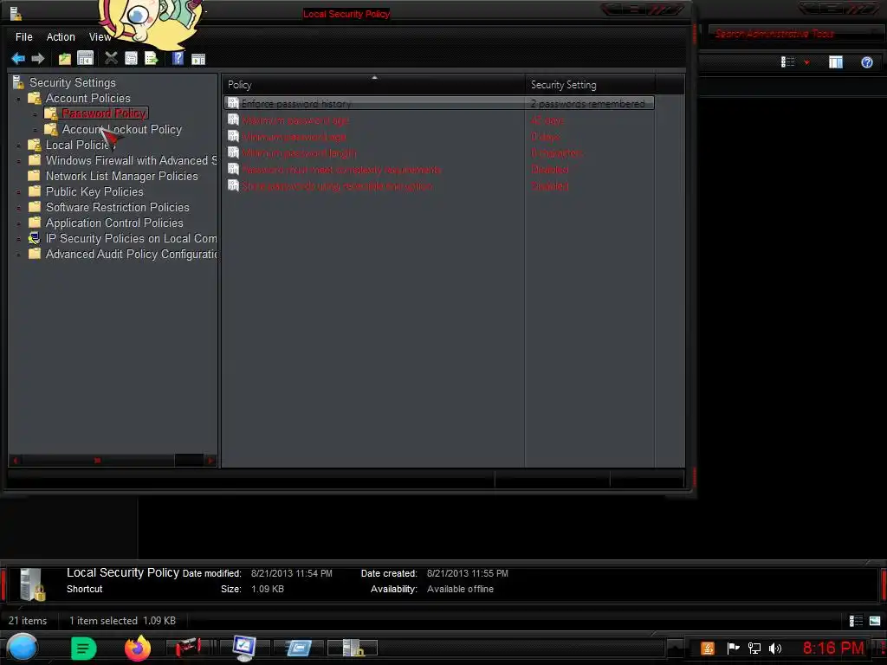
Task: Select Password must meet complexity requirements
Action: pos(341,169)
